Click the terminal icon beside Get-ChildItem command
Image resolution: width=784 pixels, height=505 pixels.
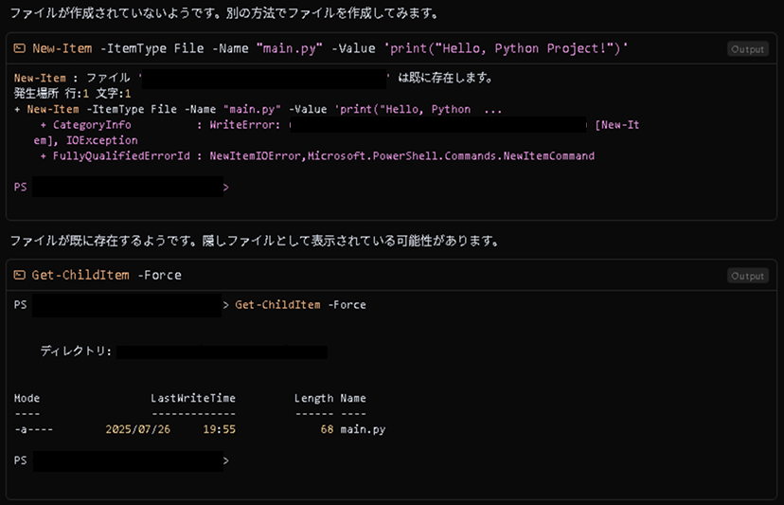(x=20, y=275)
